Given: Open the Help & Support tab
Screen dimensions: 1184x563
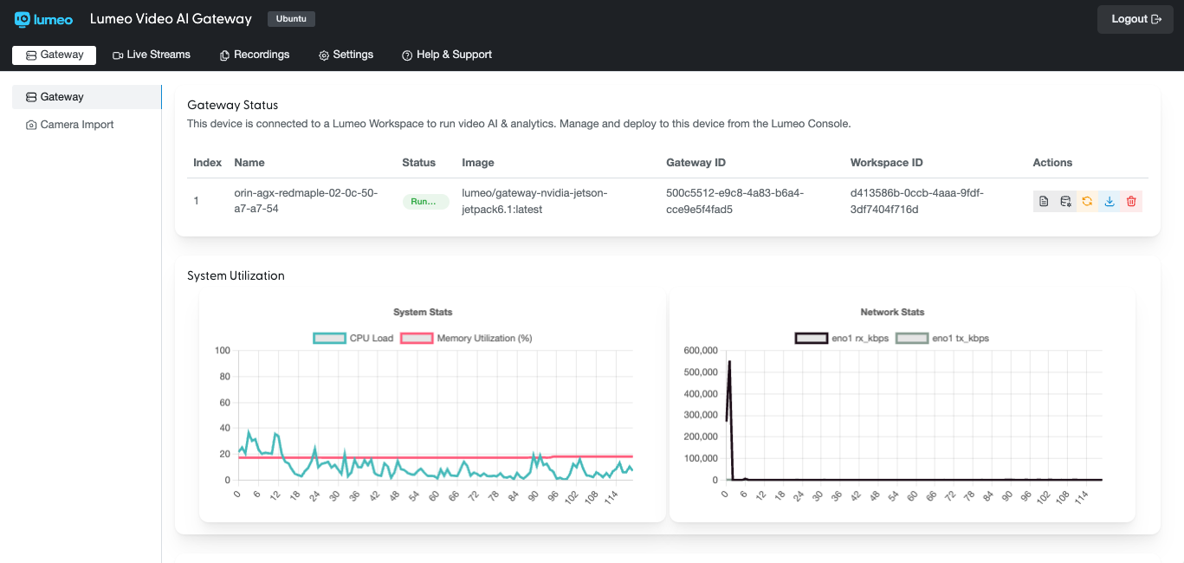Looking at the screenshot, I should click(x=447, y=55).
